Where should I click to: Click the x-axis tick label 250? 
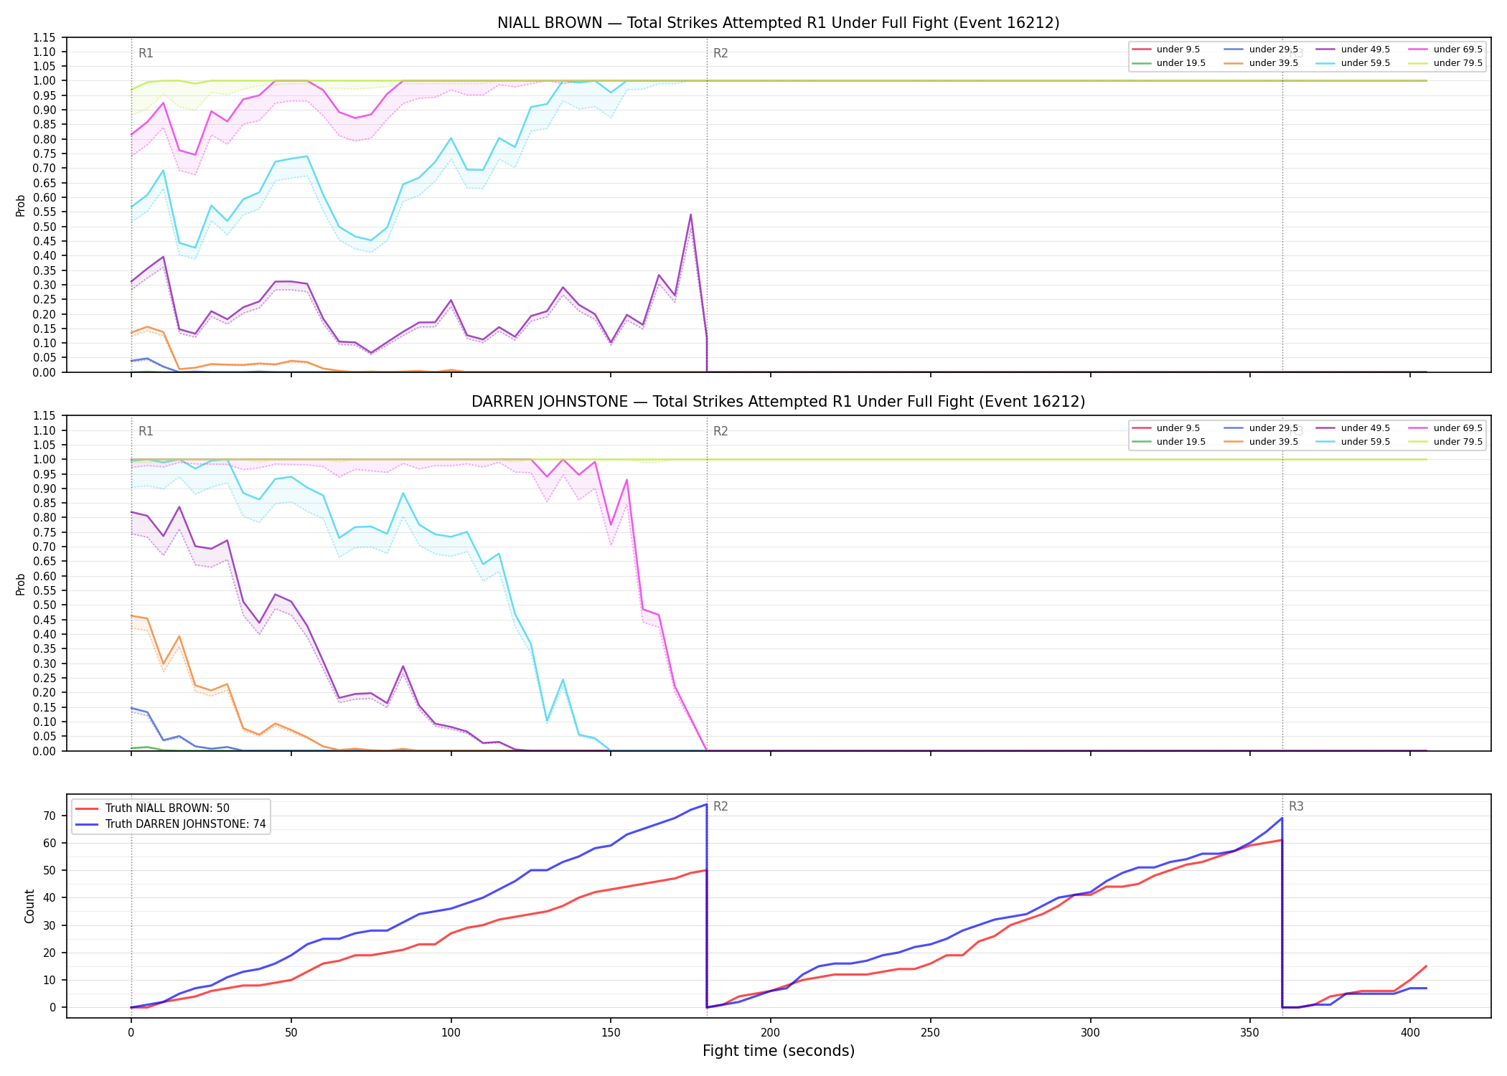click(931, 1033)
